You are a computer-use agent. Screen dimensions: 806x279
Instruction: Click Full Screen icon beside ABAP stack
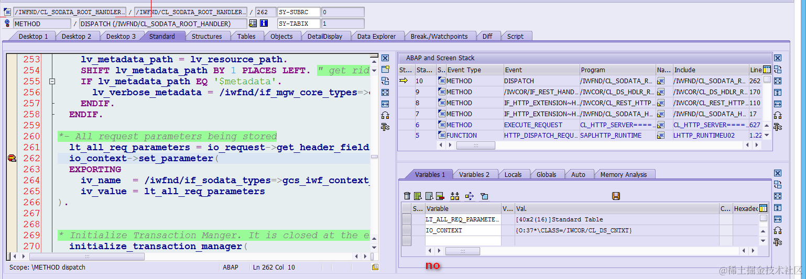(x=778, y=81)
